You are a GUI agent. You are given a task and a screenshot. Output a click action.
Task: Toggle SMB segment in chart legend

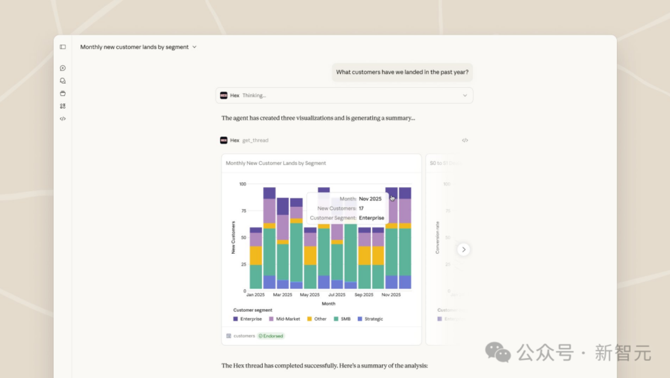pos(342,319)
